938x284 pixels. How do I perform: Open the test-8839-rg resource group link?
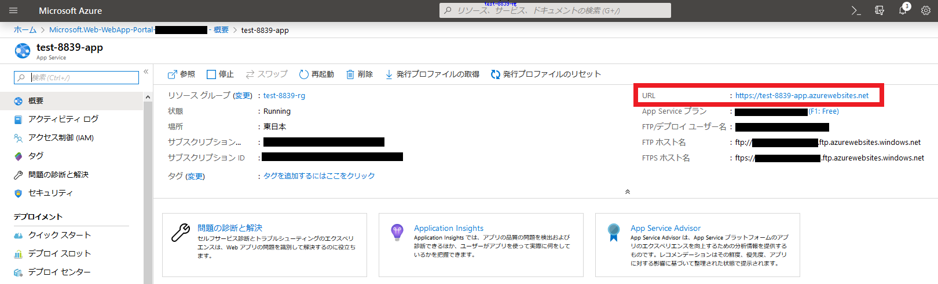pyautogui.click(x=284, y=96)
